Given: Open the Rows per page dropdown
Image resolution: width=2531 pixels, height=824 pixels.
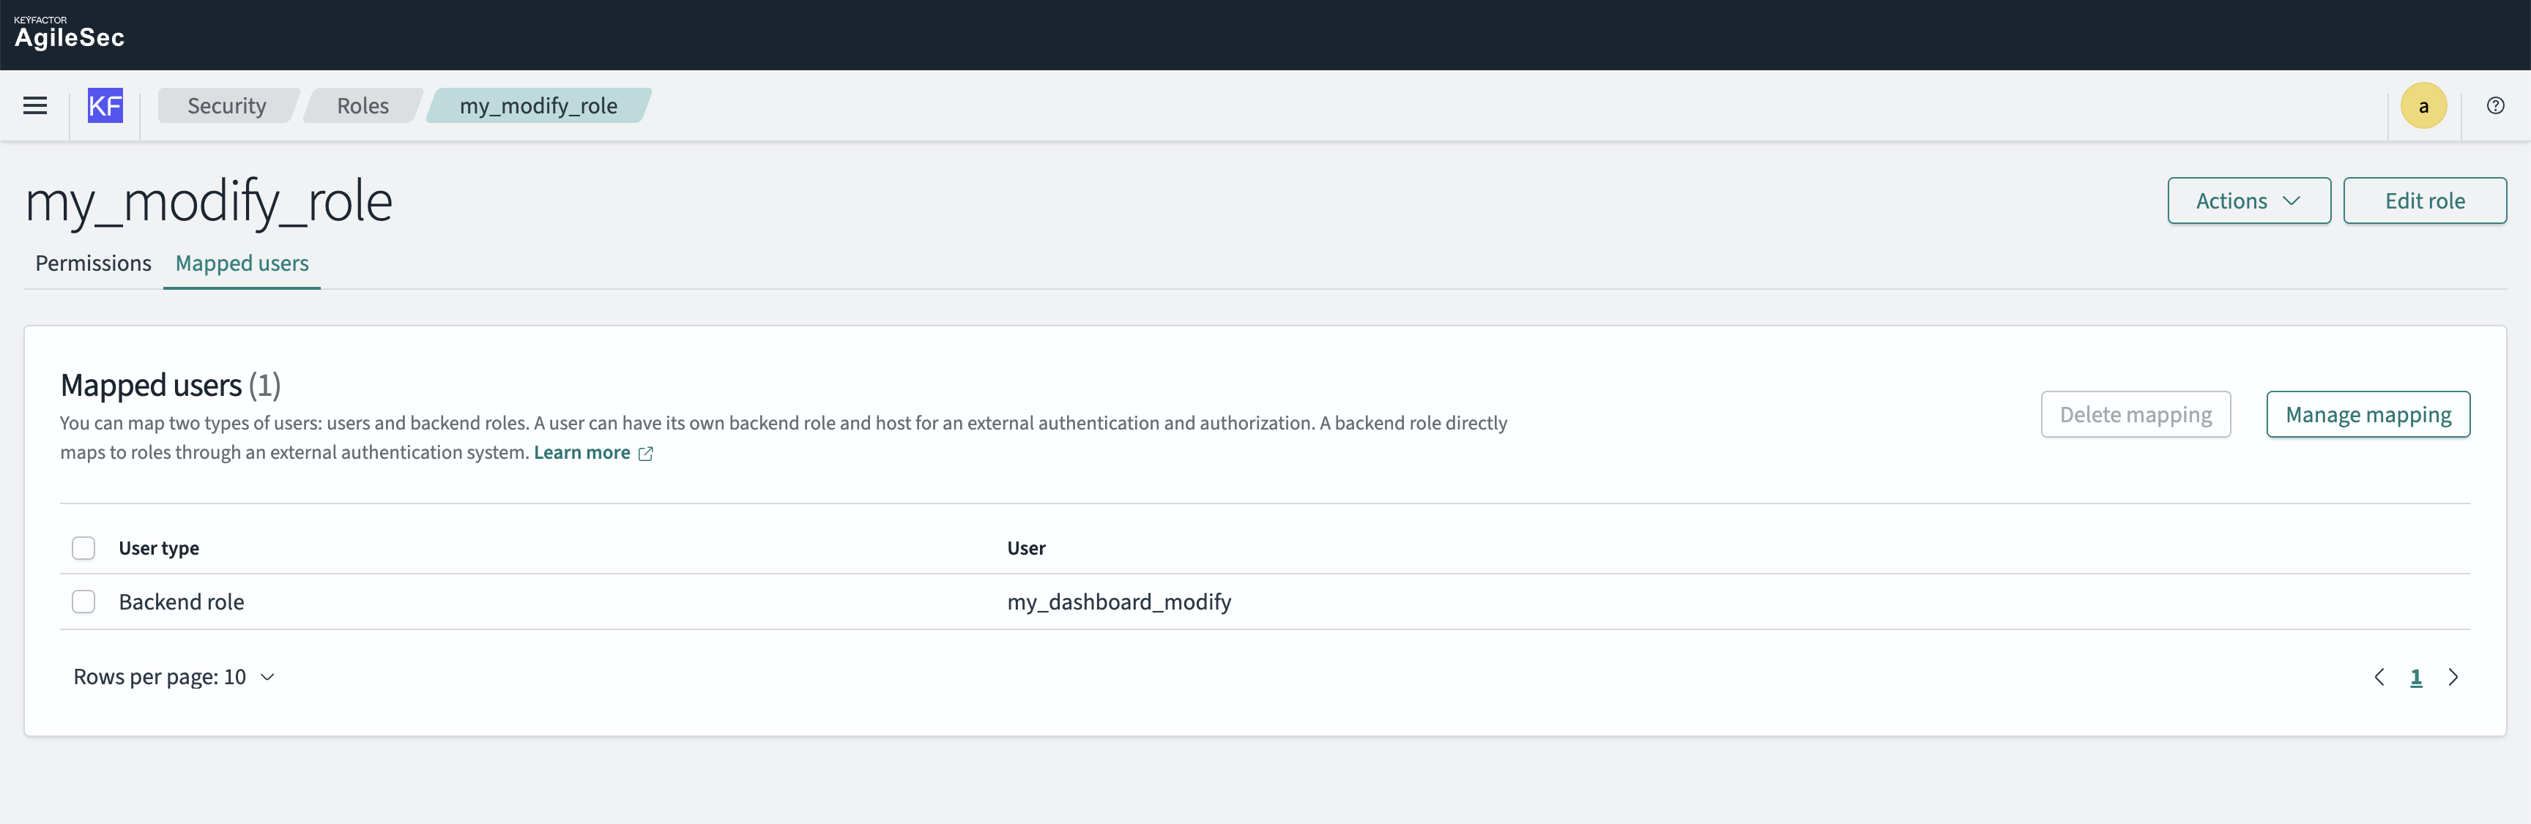Looking at the screenshot, I should tap(174, 677).
